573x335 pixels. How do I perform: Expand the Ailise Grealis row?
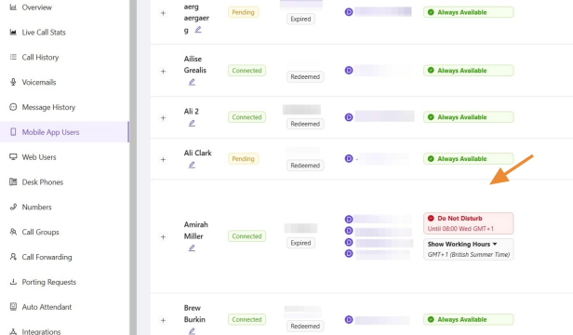point(164,72)
